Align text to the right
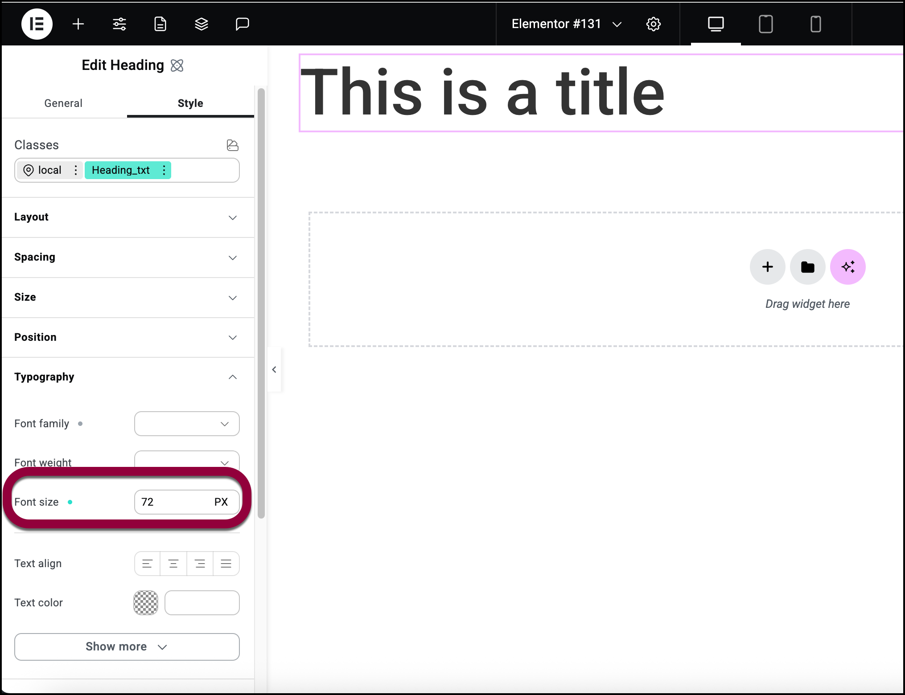Viewport: 905px width, 695px height. (200, 564)
